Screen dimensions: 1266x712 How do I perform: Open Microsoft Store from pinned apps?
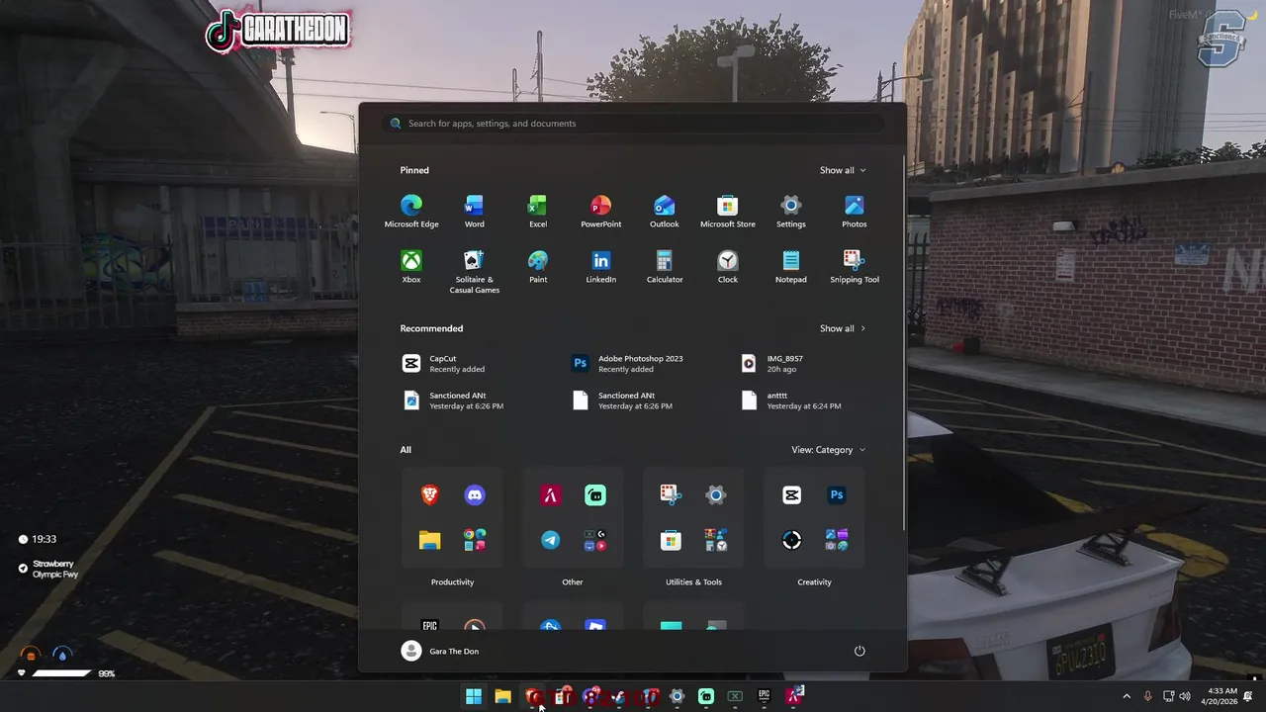click(x=728, y=212)
